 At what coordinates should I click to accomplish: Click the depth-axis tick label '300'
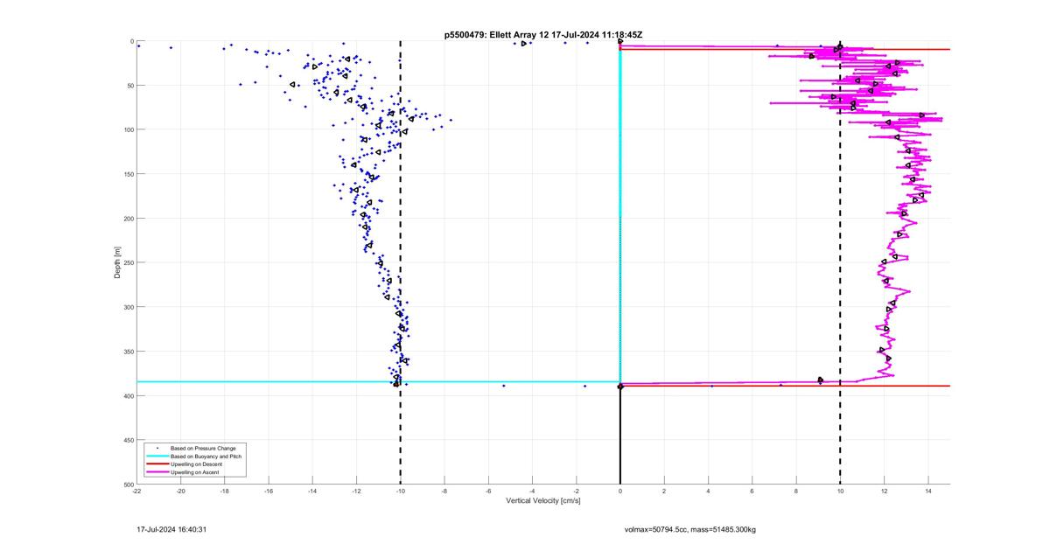click(128, 307)
